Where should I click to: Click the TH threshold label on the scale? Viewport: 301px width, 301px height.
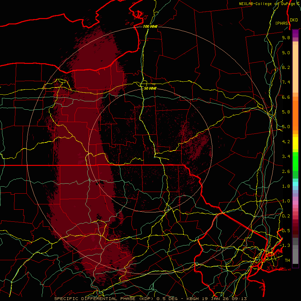pyautogui.click(x=287, y=260)
